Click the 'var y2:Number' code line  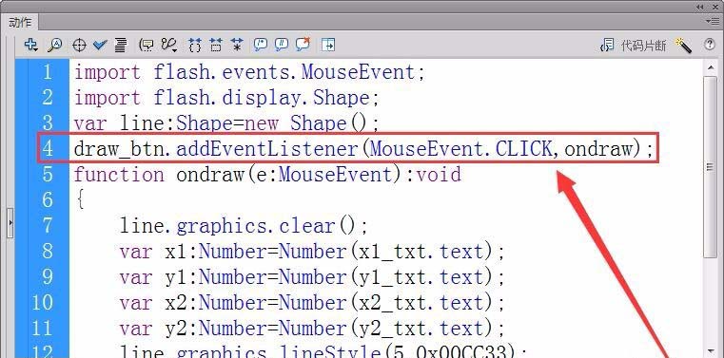(x=312, y=329)
